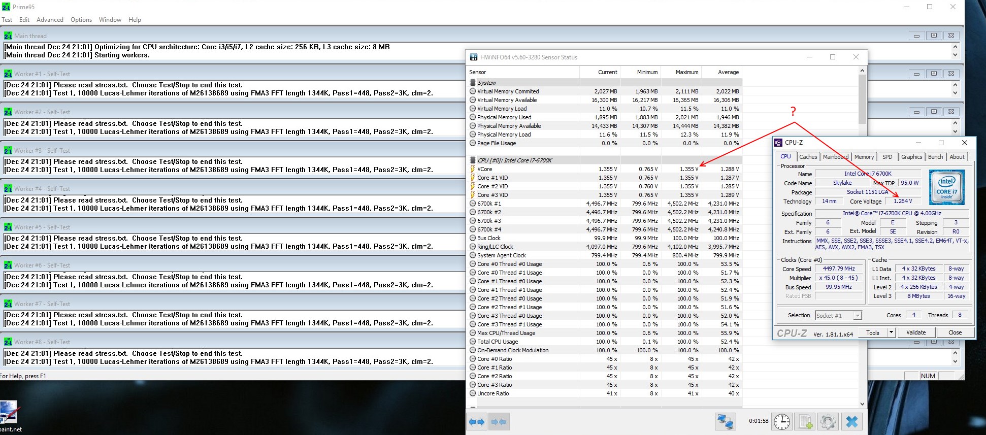986x435 pixels.
Task: Open the Test menu in Prime95
Action: (7, 20)
